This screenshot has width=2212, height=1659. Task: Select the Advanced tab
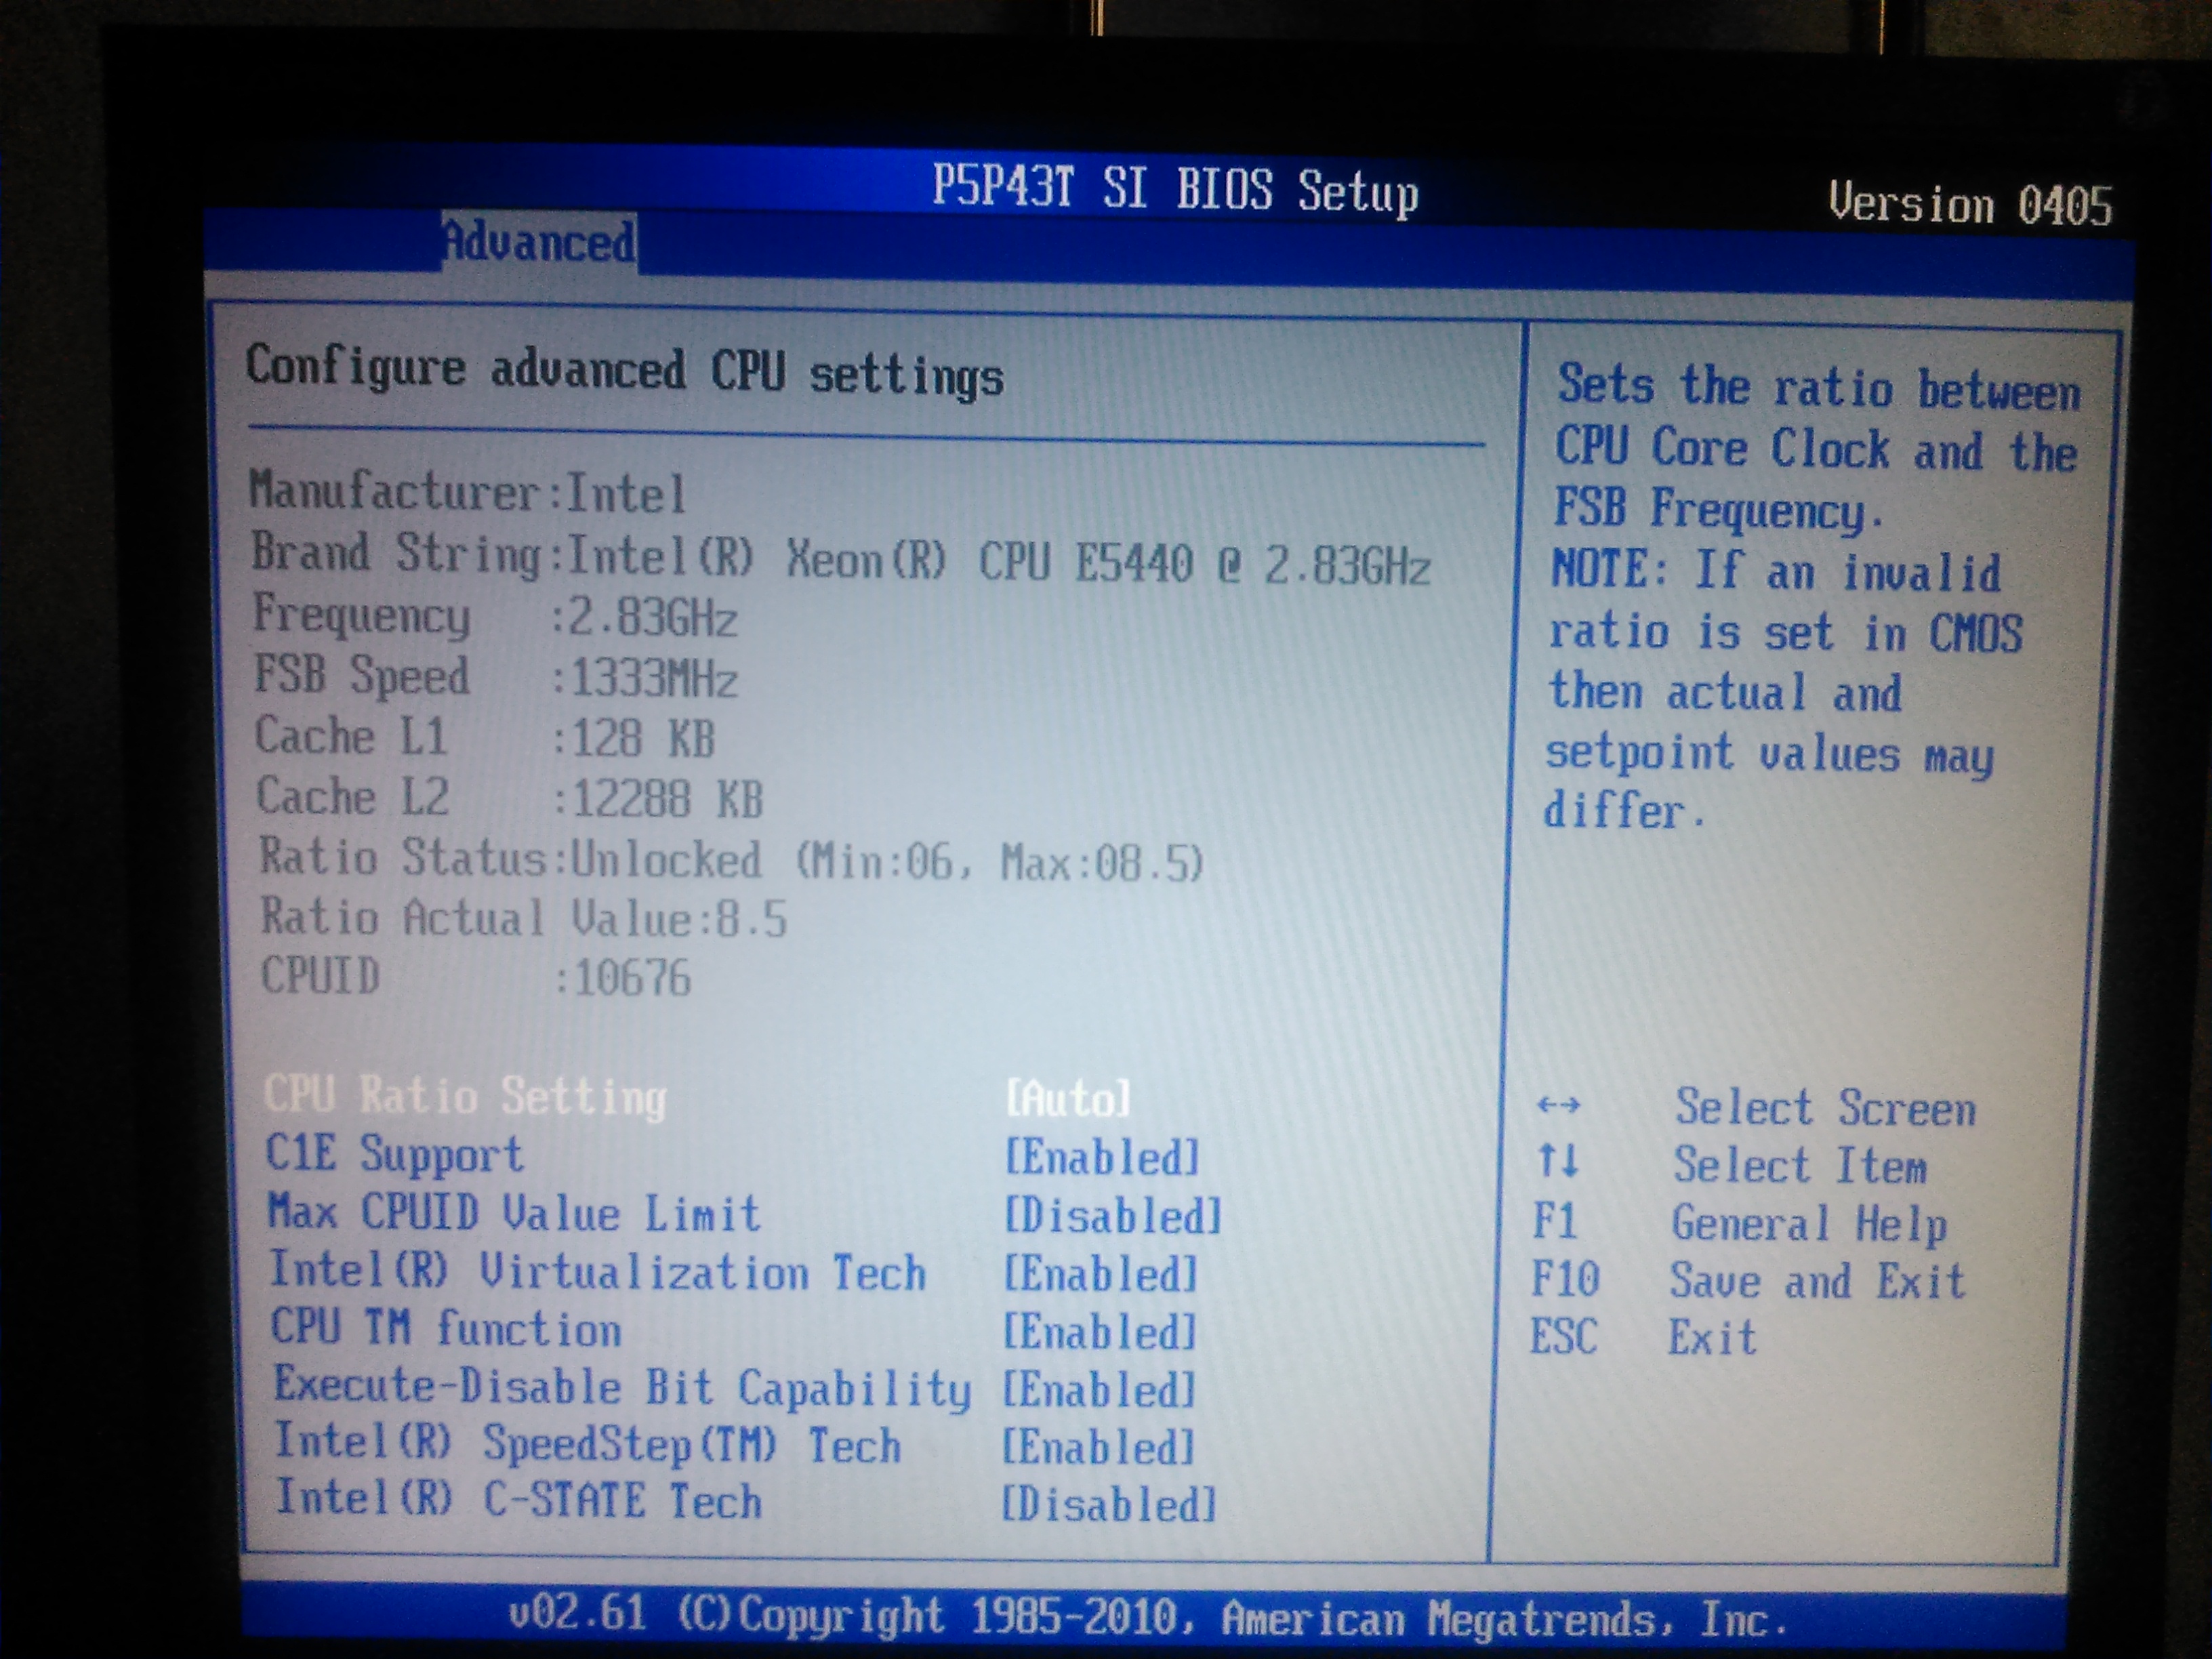coord(538,243)
